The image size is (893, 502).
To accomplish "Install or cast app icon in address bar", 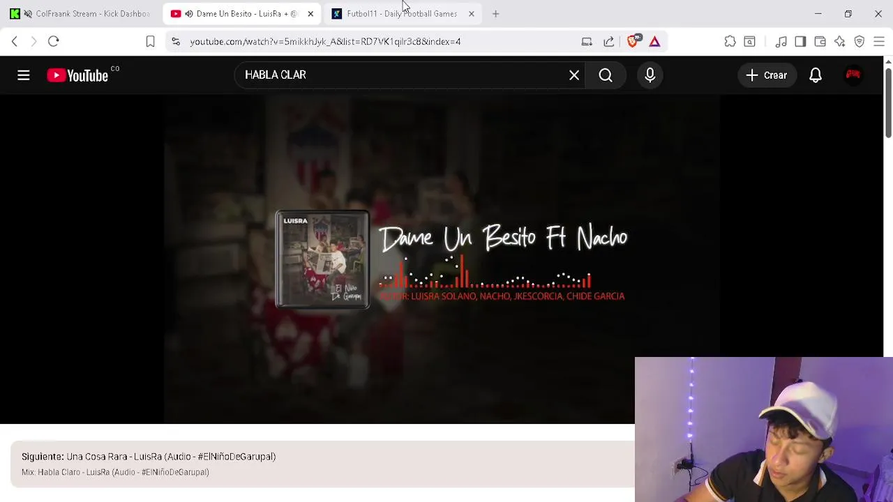I will coord(587,42).
